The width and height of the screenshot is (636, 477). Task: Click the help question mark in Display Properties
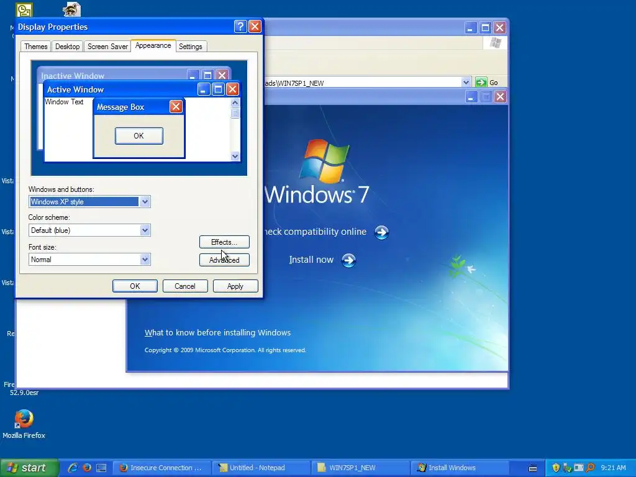pos(240,27)
